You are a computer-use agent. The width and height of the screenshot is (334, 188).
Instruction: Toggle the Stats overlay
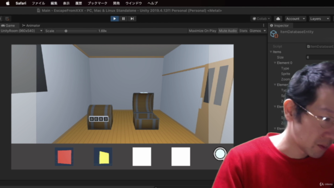(243, 31)
